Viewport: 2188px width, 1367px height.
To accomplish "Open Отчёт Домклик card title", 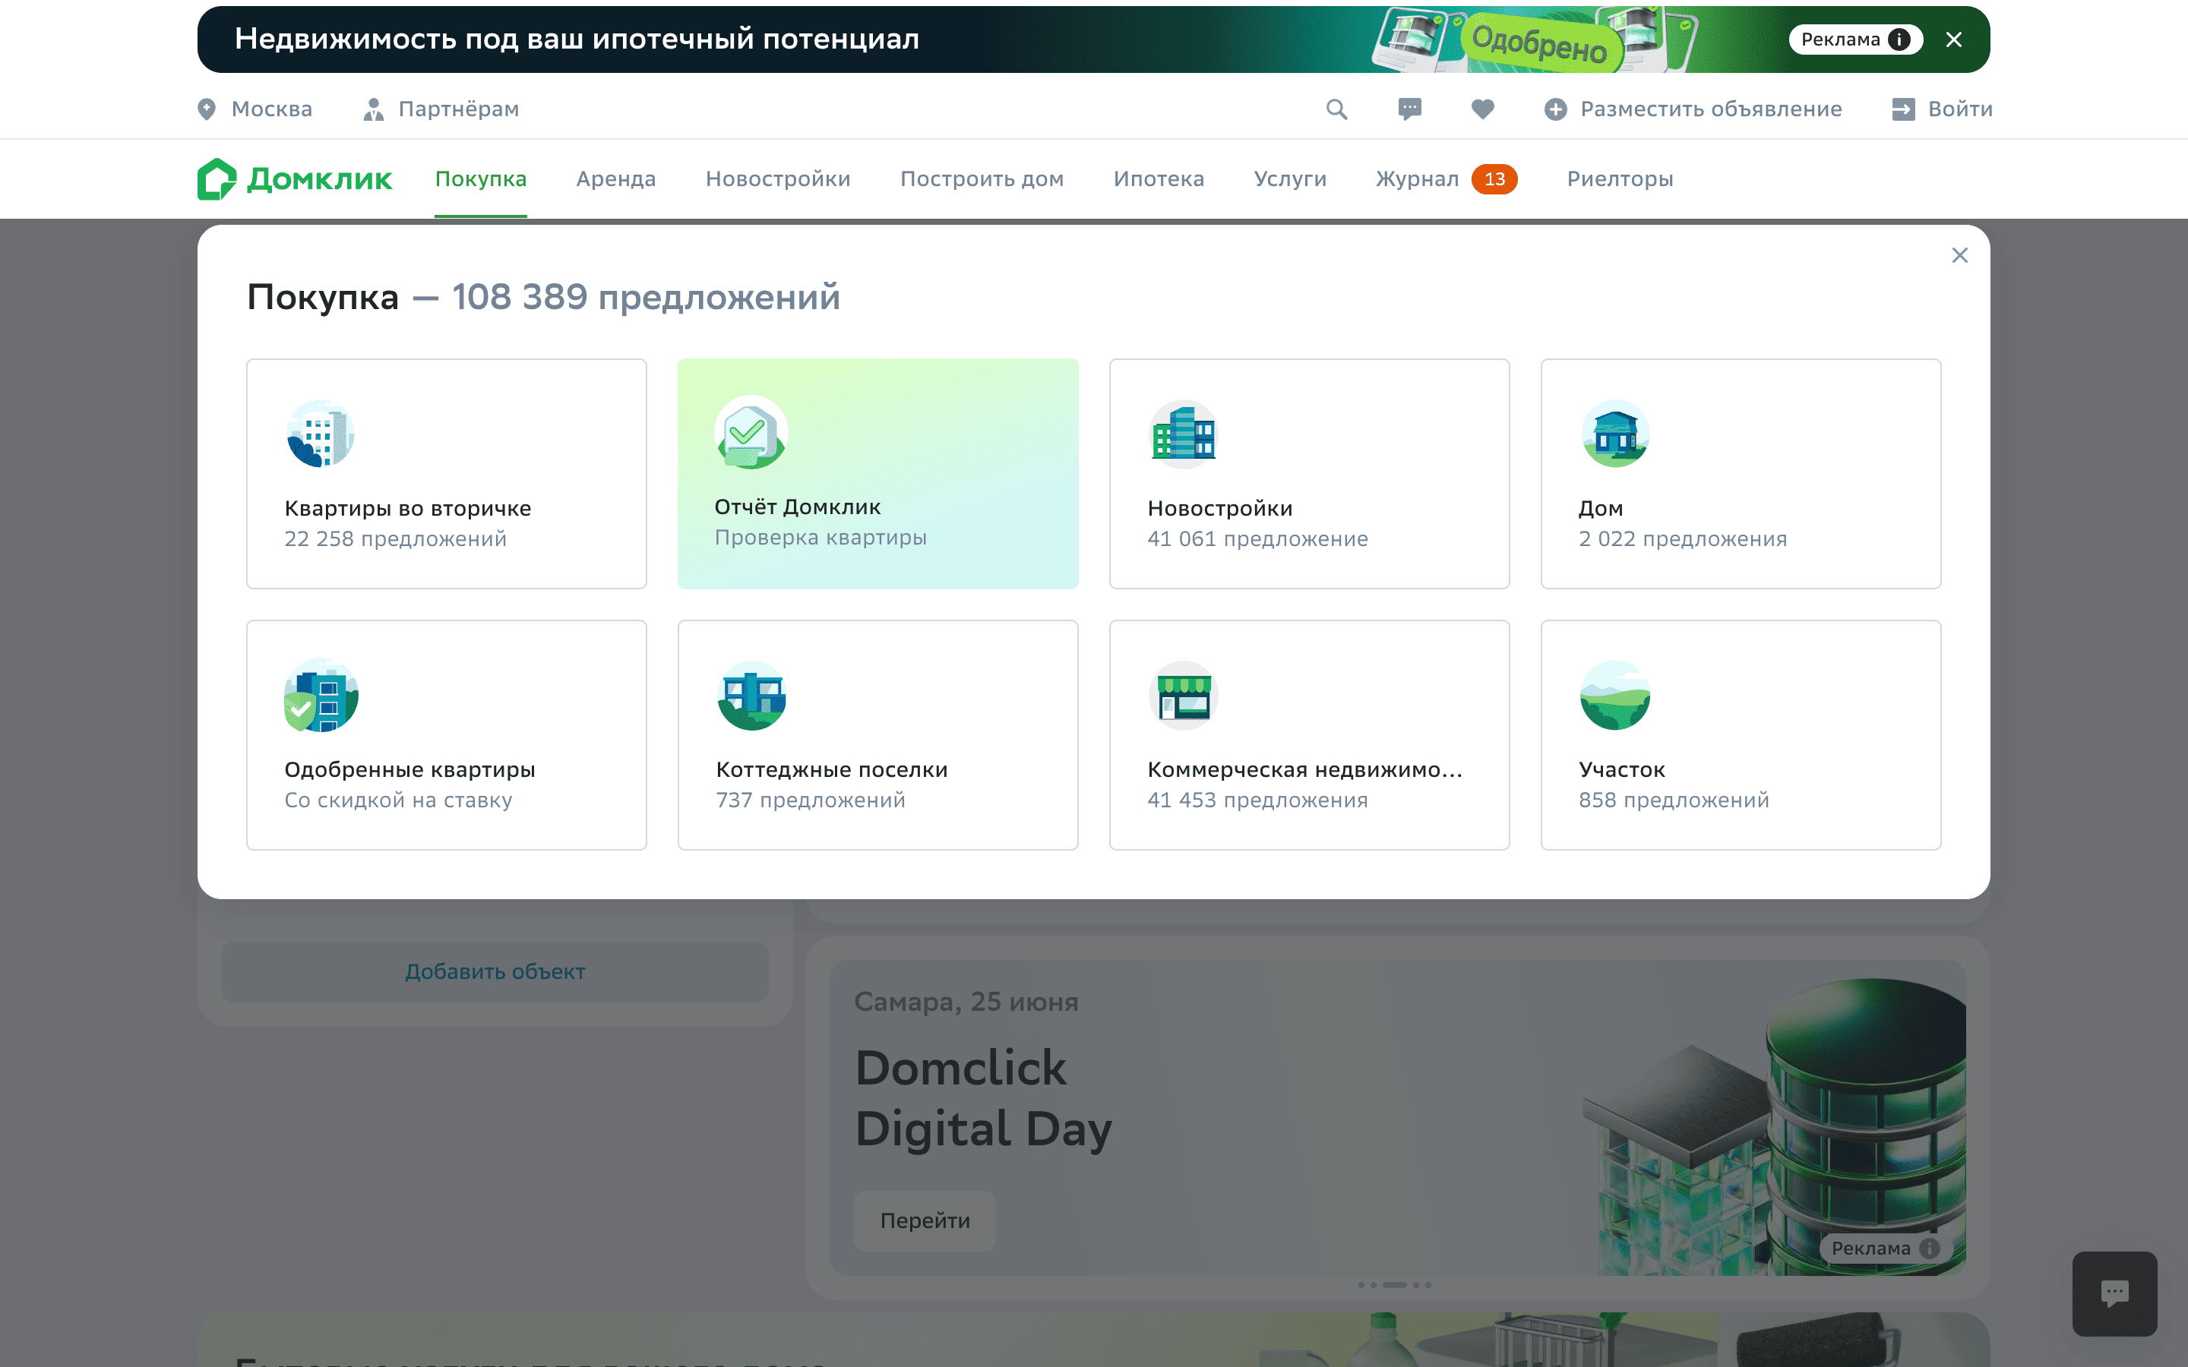I will (798, 507).
